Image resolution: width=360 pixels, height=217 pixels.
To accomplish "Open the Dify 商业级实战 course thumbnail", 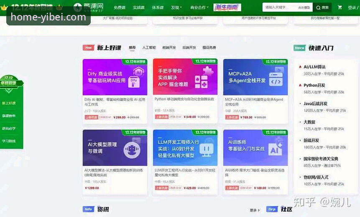I will click(x=115, y=77).
